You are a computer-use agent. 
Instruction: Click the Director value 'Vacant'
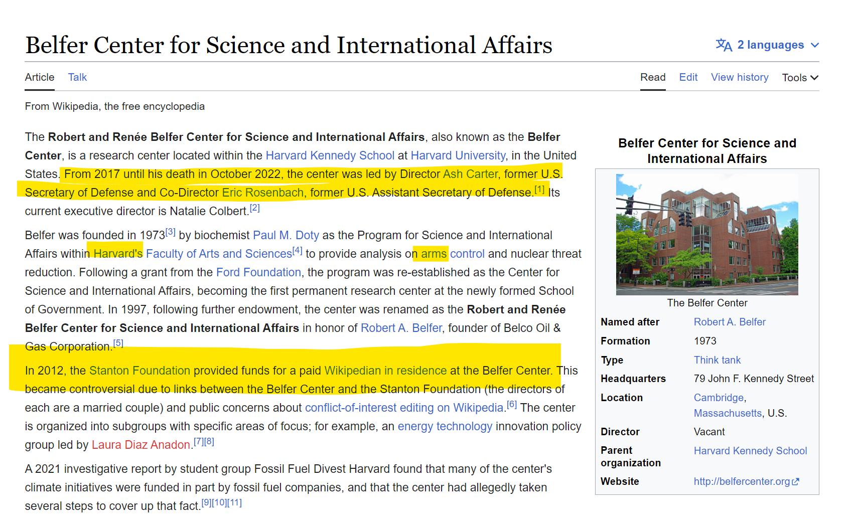pos(709,432)
